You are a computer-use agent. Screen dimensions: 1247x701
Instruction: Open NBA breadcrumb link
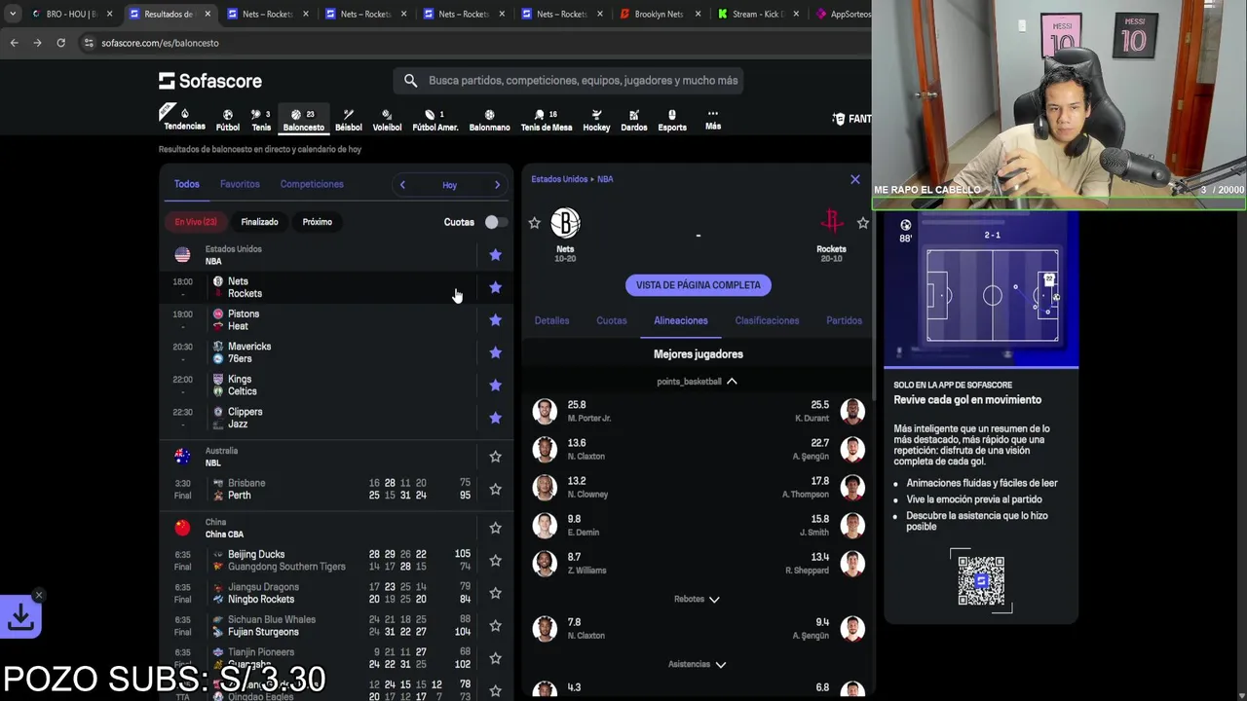pos(605,179)
